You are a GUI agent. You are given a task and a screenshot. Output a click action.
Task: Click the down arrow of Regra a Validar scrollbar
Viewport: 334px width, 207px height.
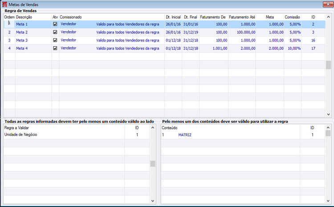(x=152, y=201)
